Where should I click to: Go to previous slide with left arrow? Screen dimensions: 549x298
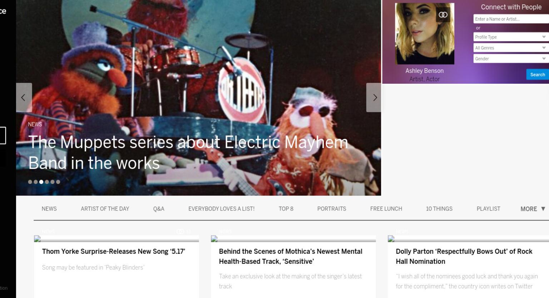click(x=24, y=98)
